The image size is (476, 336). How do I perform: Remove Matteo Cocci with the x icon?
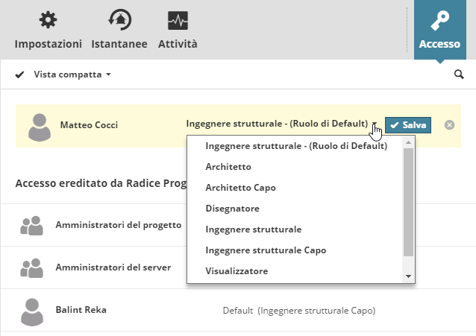point(449,125)
